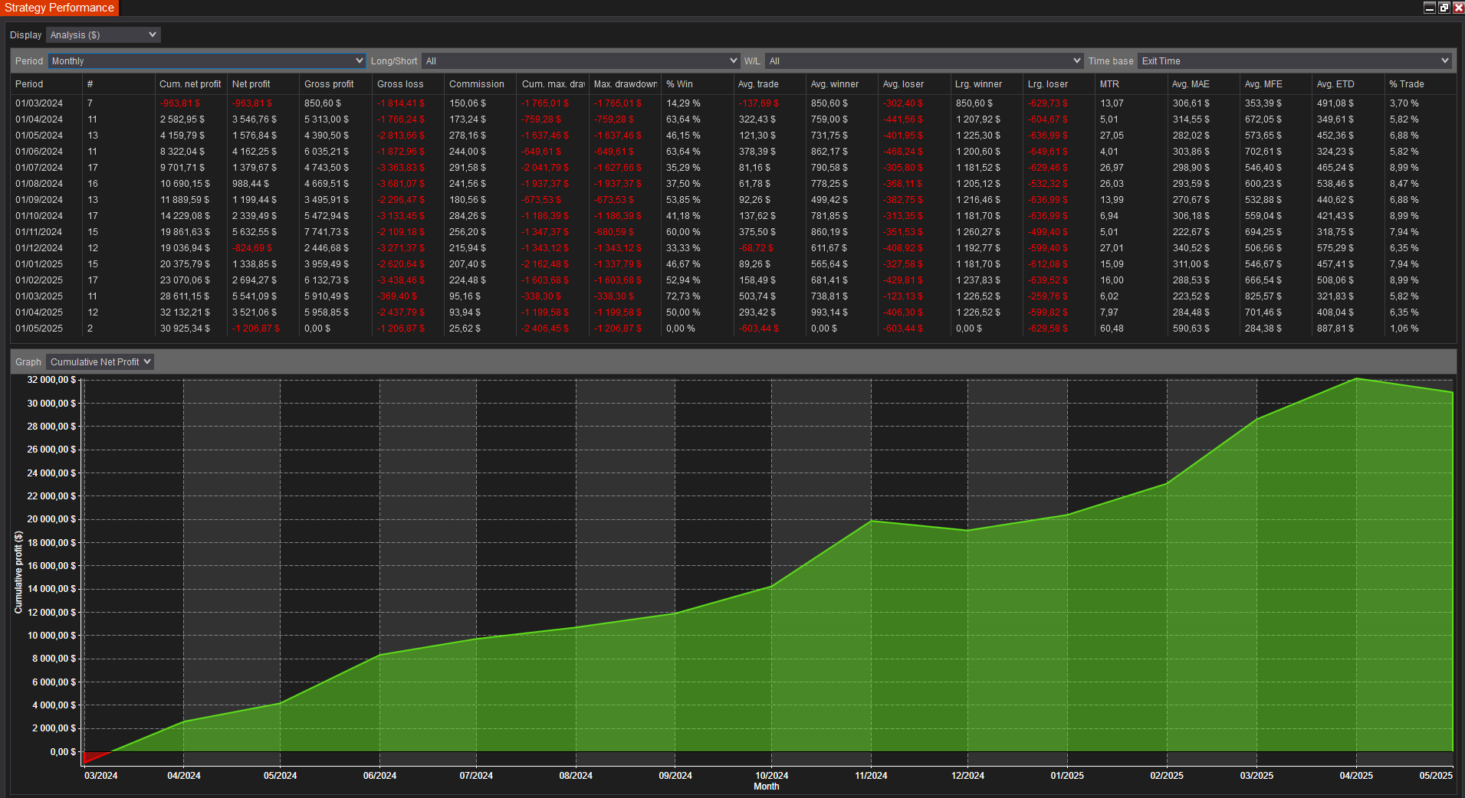Select the 01/05/2024 period row

733,136
